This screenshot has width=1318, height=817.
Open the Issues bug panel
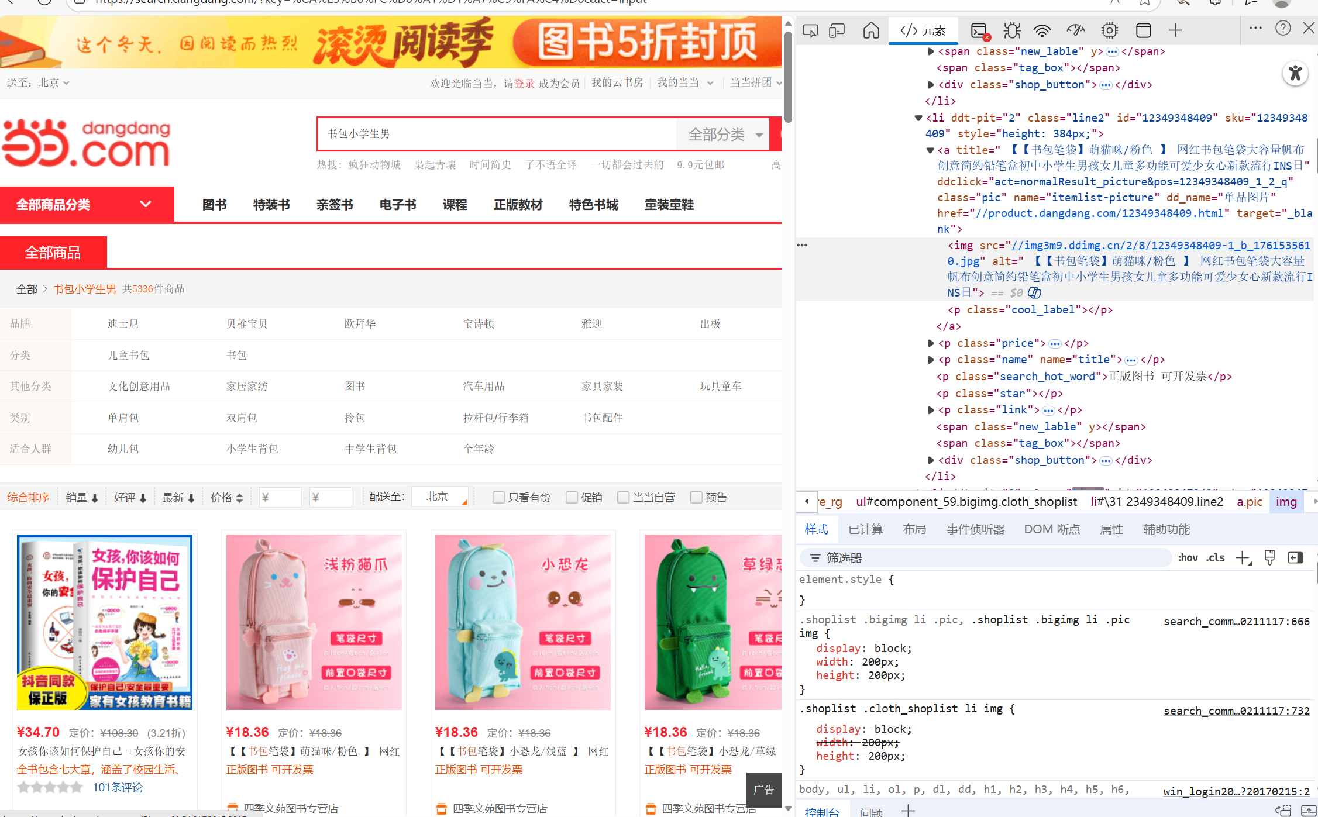tap(1011, 30)
